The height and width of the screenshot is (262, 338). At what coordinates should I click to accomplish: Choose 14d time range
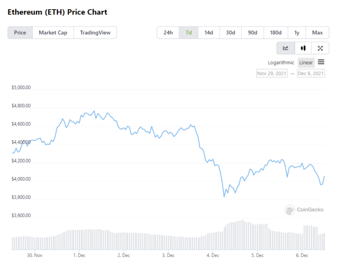pyautogui.click(x=209, y=33)
